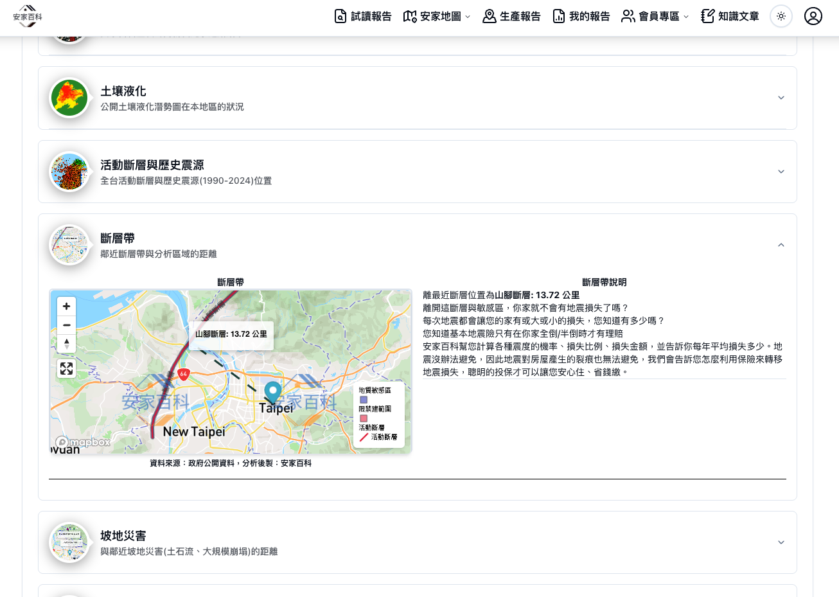Image resolution: width=839 pixels, height=597 pixels.
Task: Open the user profile icon at top right
Action: click(x=813, y=16)
